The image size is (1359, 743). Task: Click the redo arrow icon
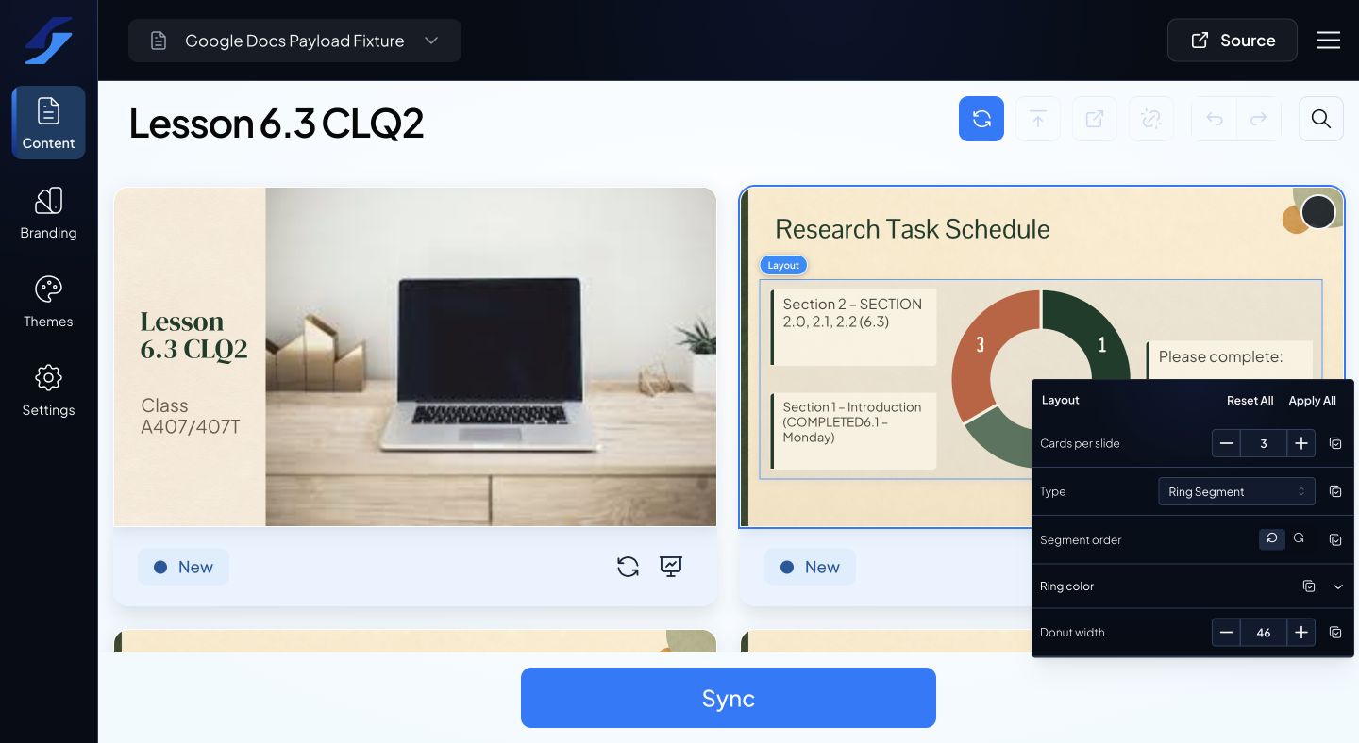(1258, 119)
